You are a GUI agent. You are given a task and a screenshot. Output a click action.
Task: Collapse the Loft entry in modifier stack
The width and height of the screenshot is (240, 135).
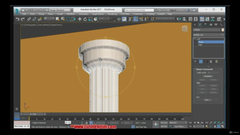click(x=195, y=39)
